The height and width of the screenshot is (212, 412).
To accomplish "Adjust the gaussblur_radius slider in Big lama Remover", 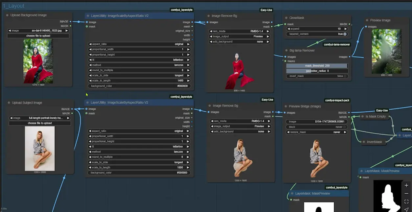I will (x=317, y=71).
